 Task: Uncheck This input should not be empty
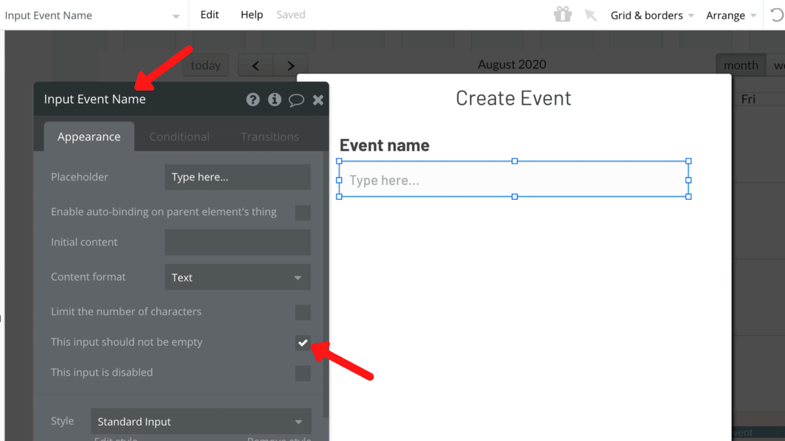[x=303, y=342]
